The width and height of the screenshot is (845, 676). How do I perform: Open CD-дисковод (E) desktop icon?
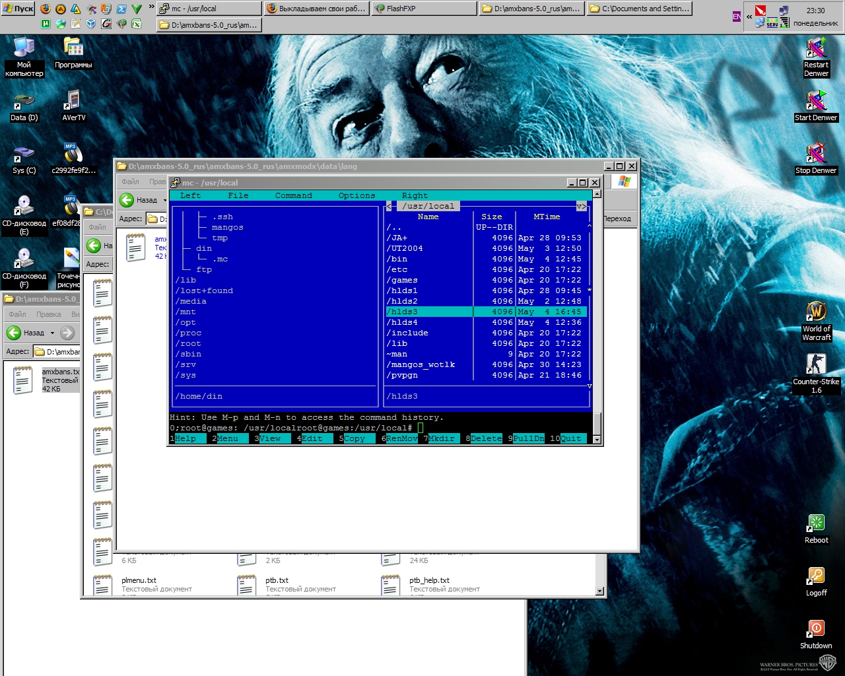pyautogui.click(x=24, y=215)
